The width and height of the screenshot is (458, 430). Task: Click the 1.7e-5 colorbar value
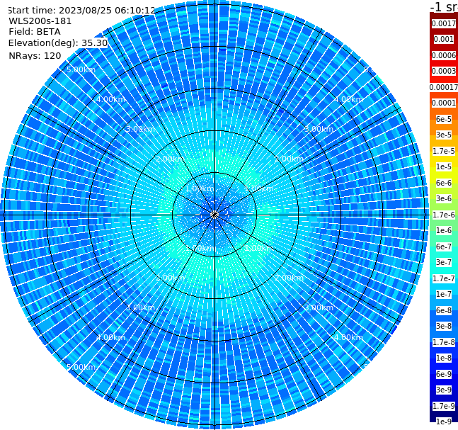pyautogui.click(x=444, y=151)
